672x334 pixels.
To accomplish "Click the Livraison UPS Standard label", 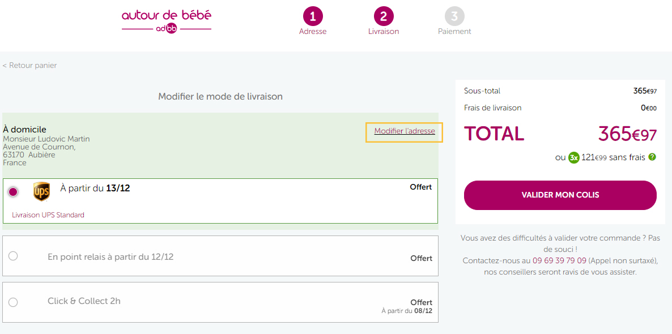I will tap(48, 215).
